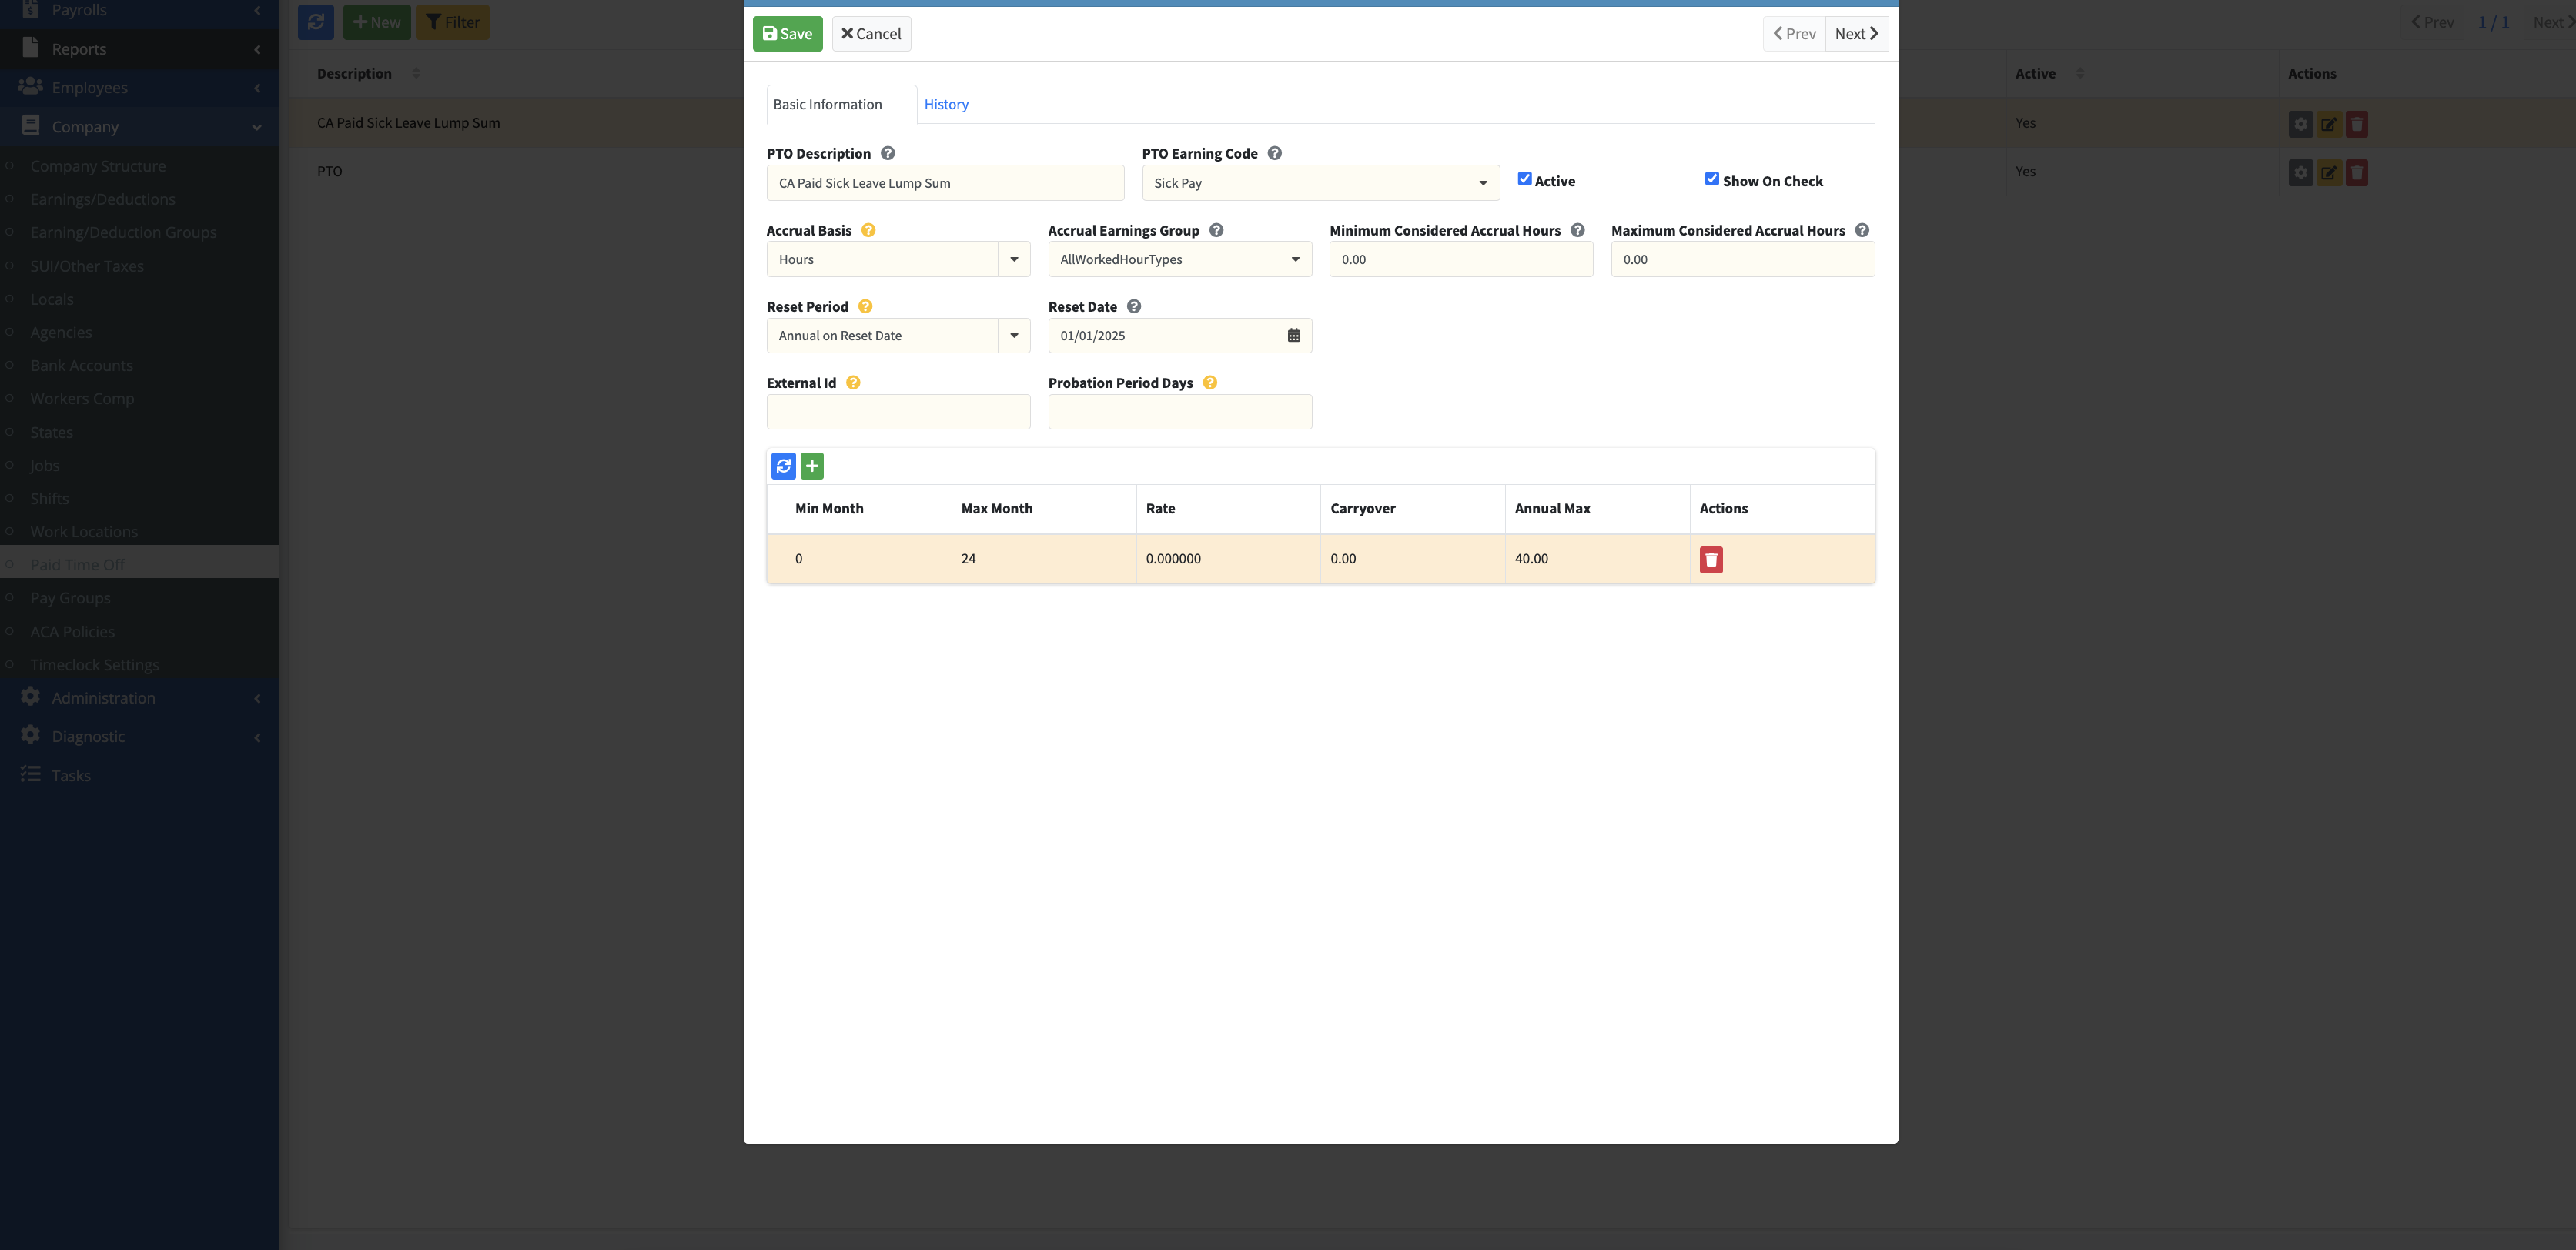Expand the Accrual Basis dropdown
Image resolution: width=2576 pixels, height=1250 pixels.
pyautogui.click(x=1013, y=259)
